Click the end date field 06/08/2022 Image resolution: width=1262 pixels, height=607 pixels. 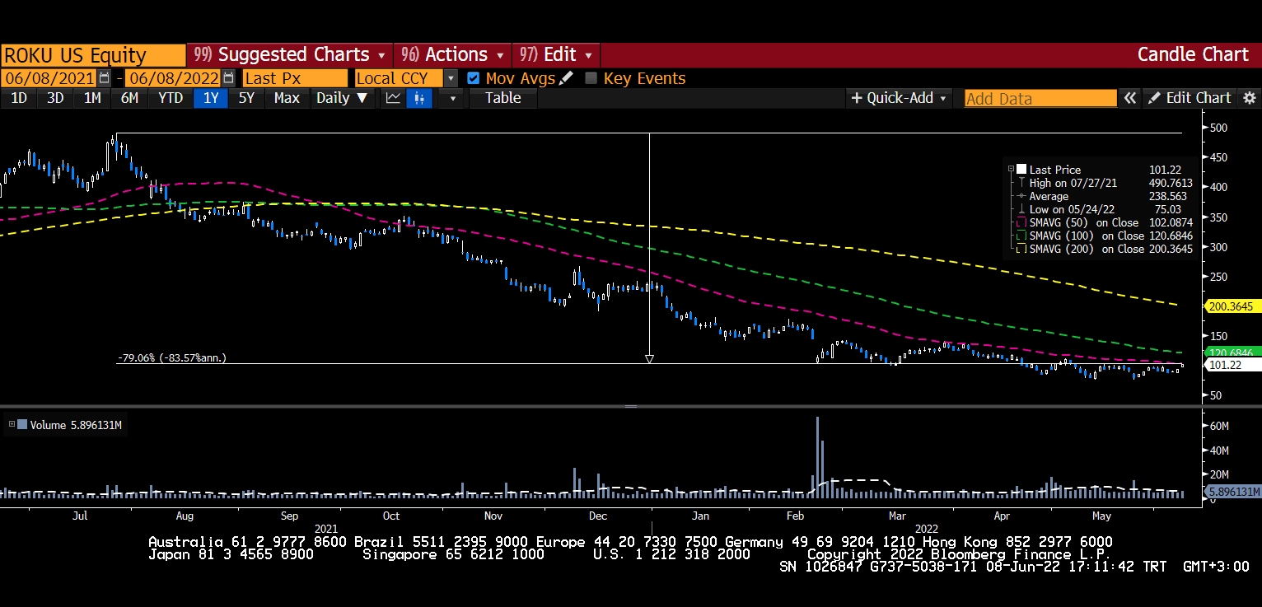click(174, 78)
